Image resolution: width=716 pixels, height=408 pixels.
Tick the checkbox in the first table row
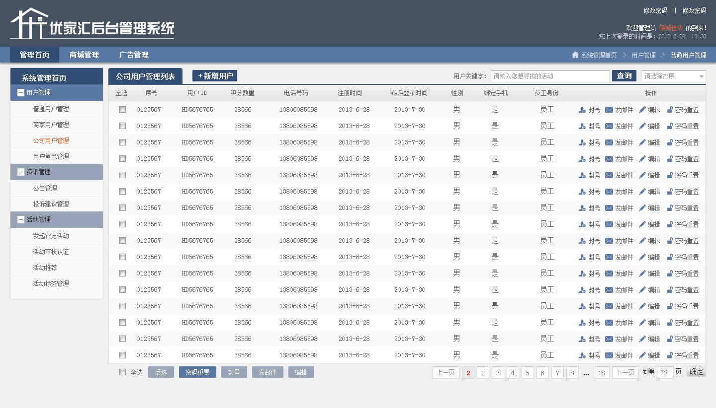122,110
